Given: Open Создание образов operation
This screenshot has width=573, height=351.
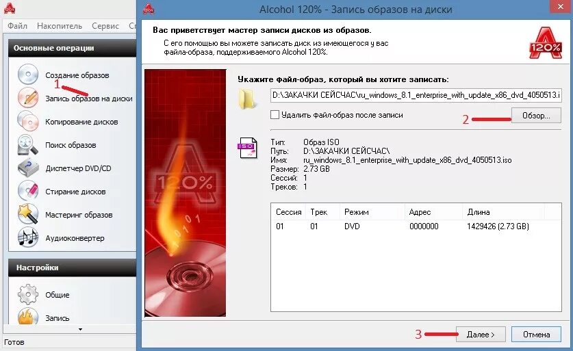Looking at the screenshot, I should pos(77,75).
